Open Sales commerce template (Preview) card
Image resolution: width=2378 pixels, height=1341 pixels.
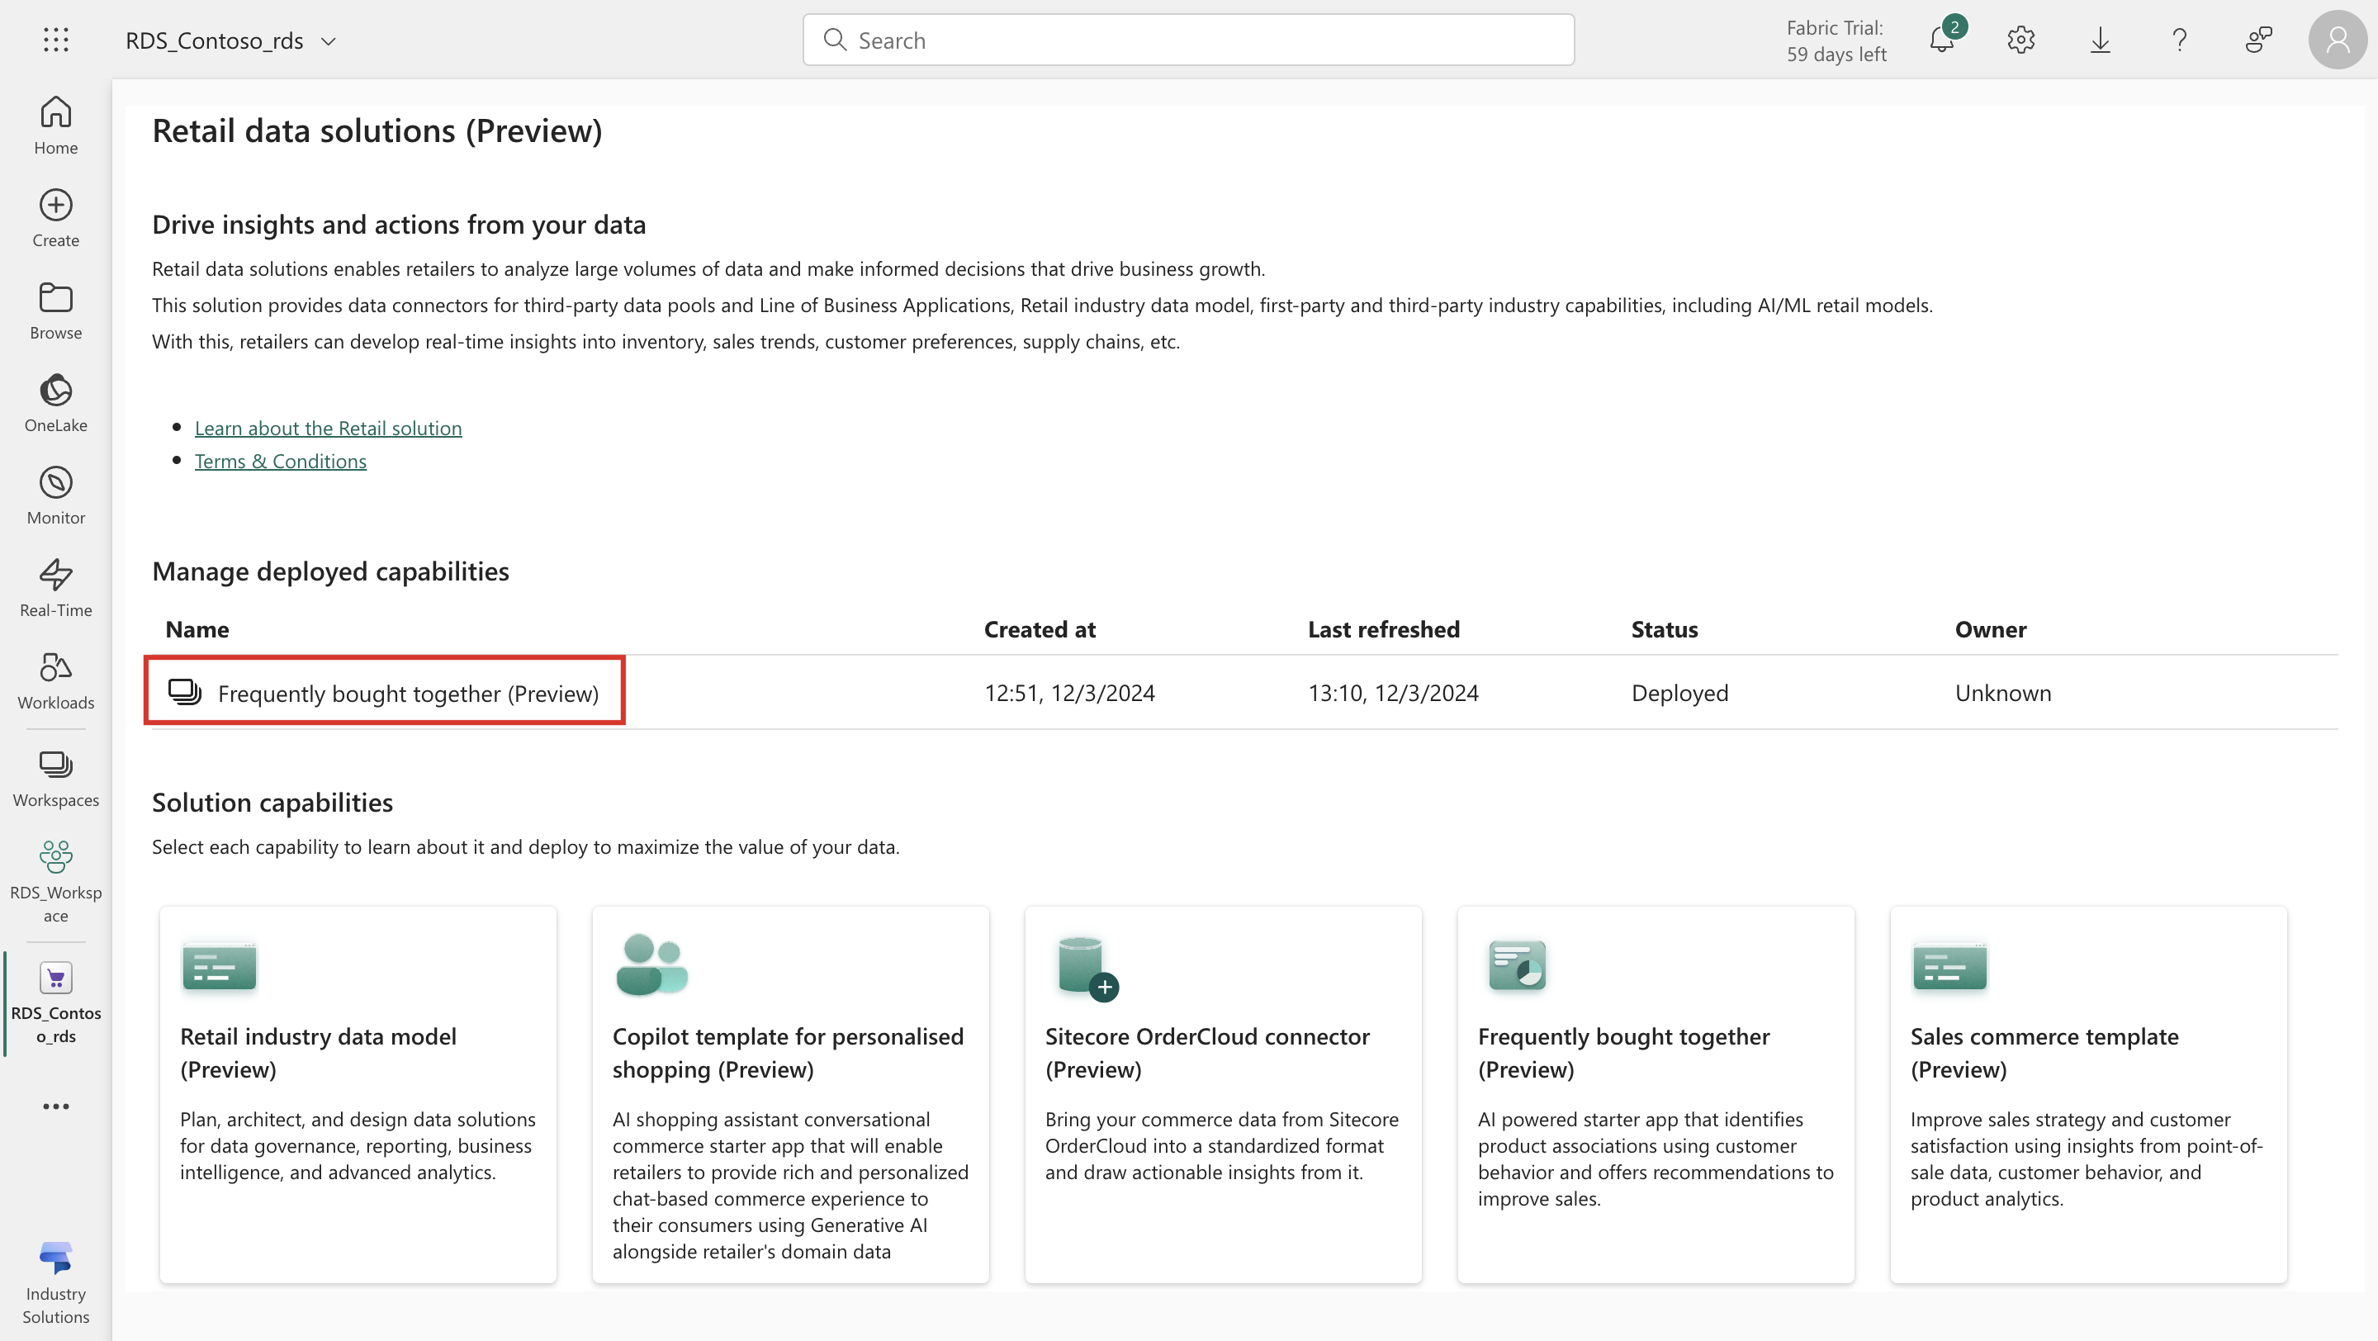click(2088, 1095)
